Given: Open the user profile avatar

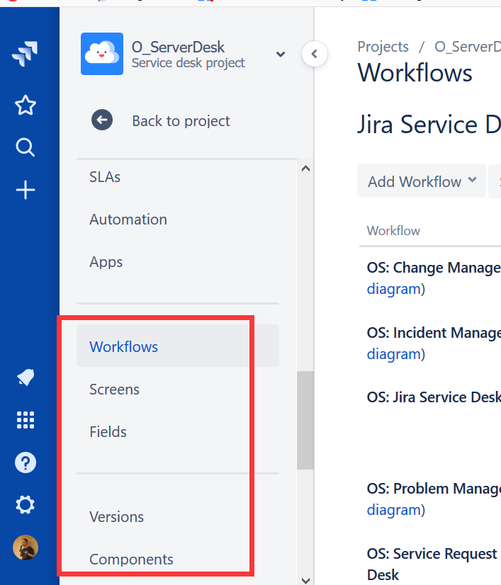Looking at the screenshot, I should click(26, 547).
